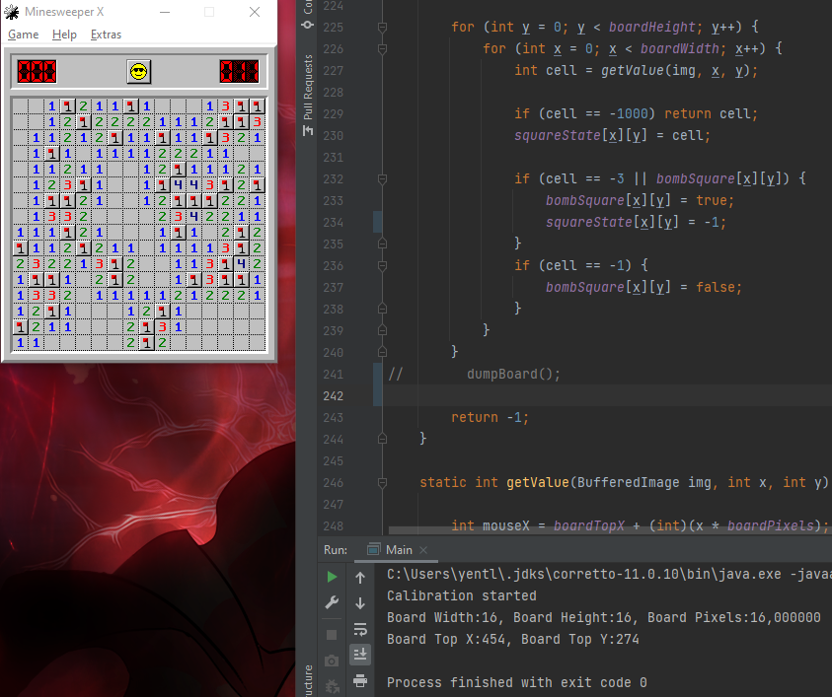Open the Game menu in Minesweeper X
The image size is (832, 697).
24,35
